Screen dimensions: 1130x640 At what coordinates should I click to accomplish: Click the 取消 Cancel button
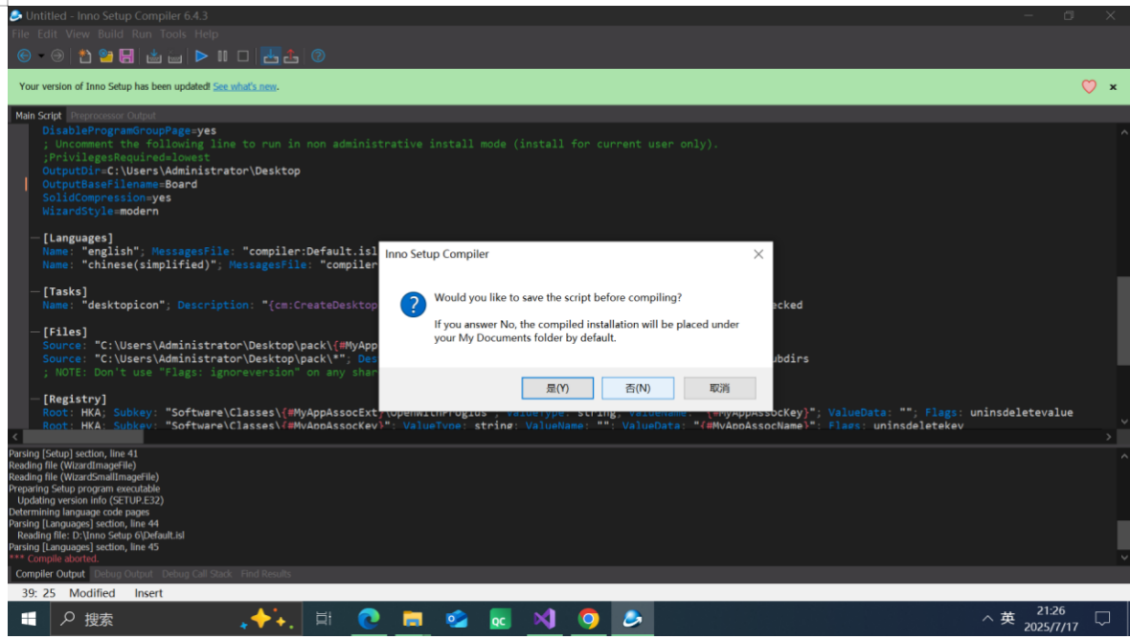click(719, 388)
